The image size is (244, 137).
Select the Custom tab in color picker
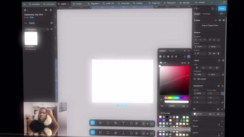(x=163, y=51)
